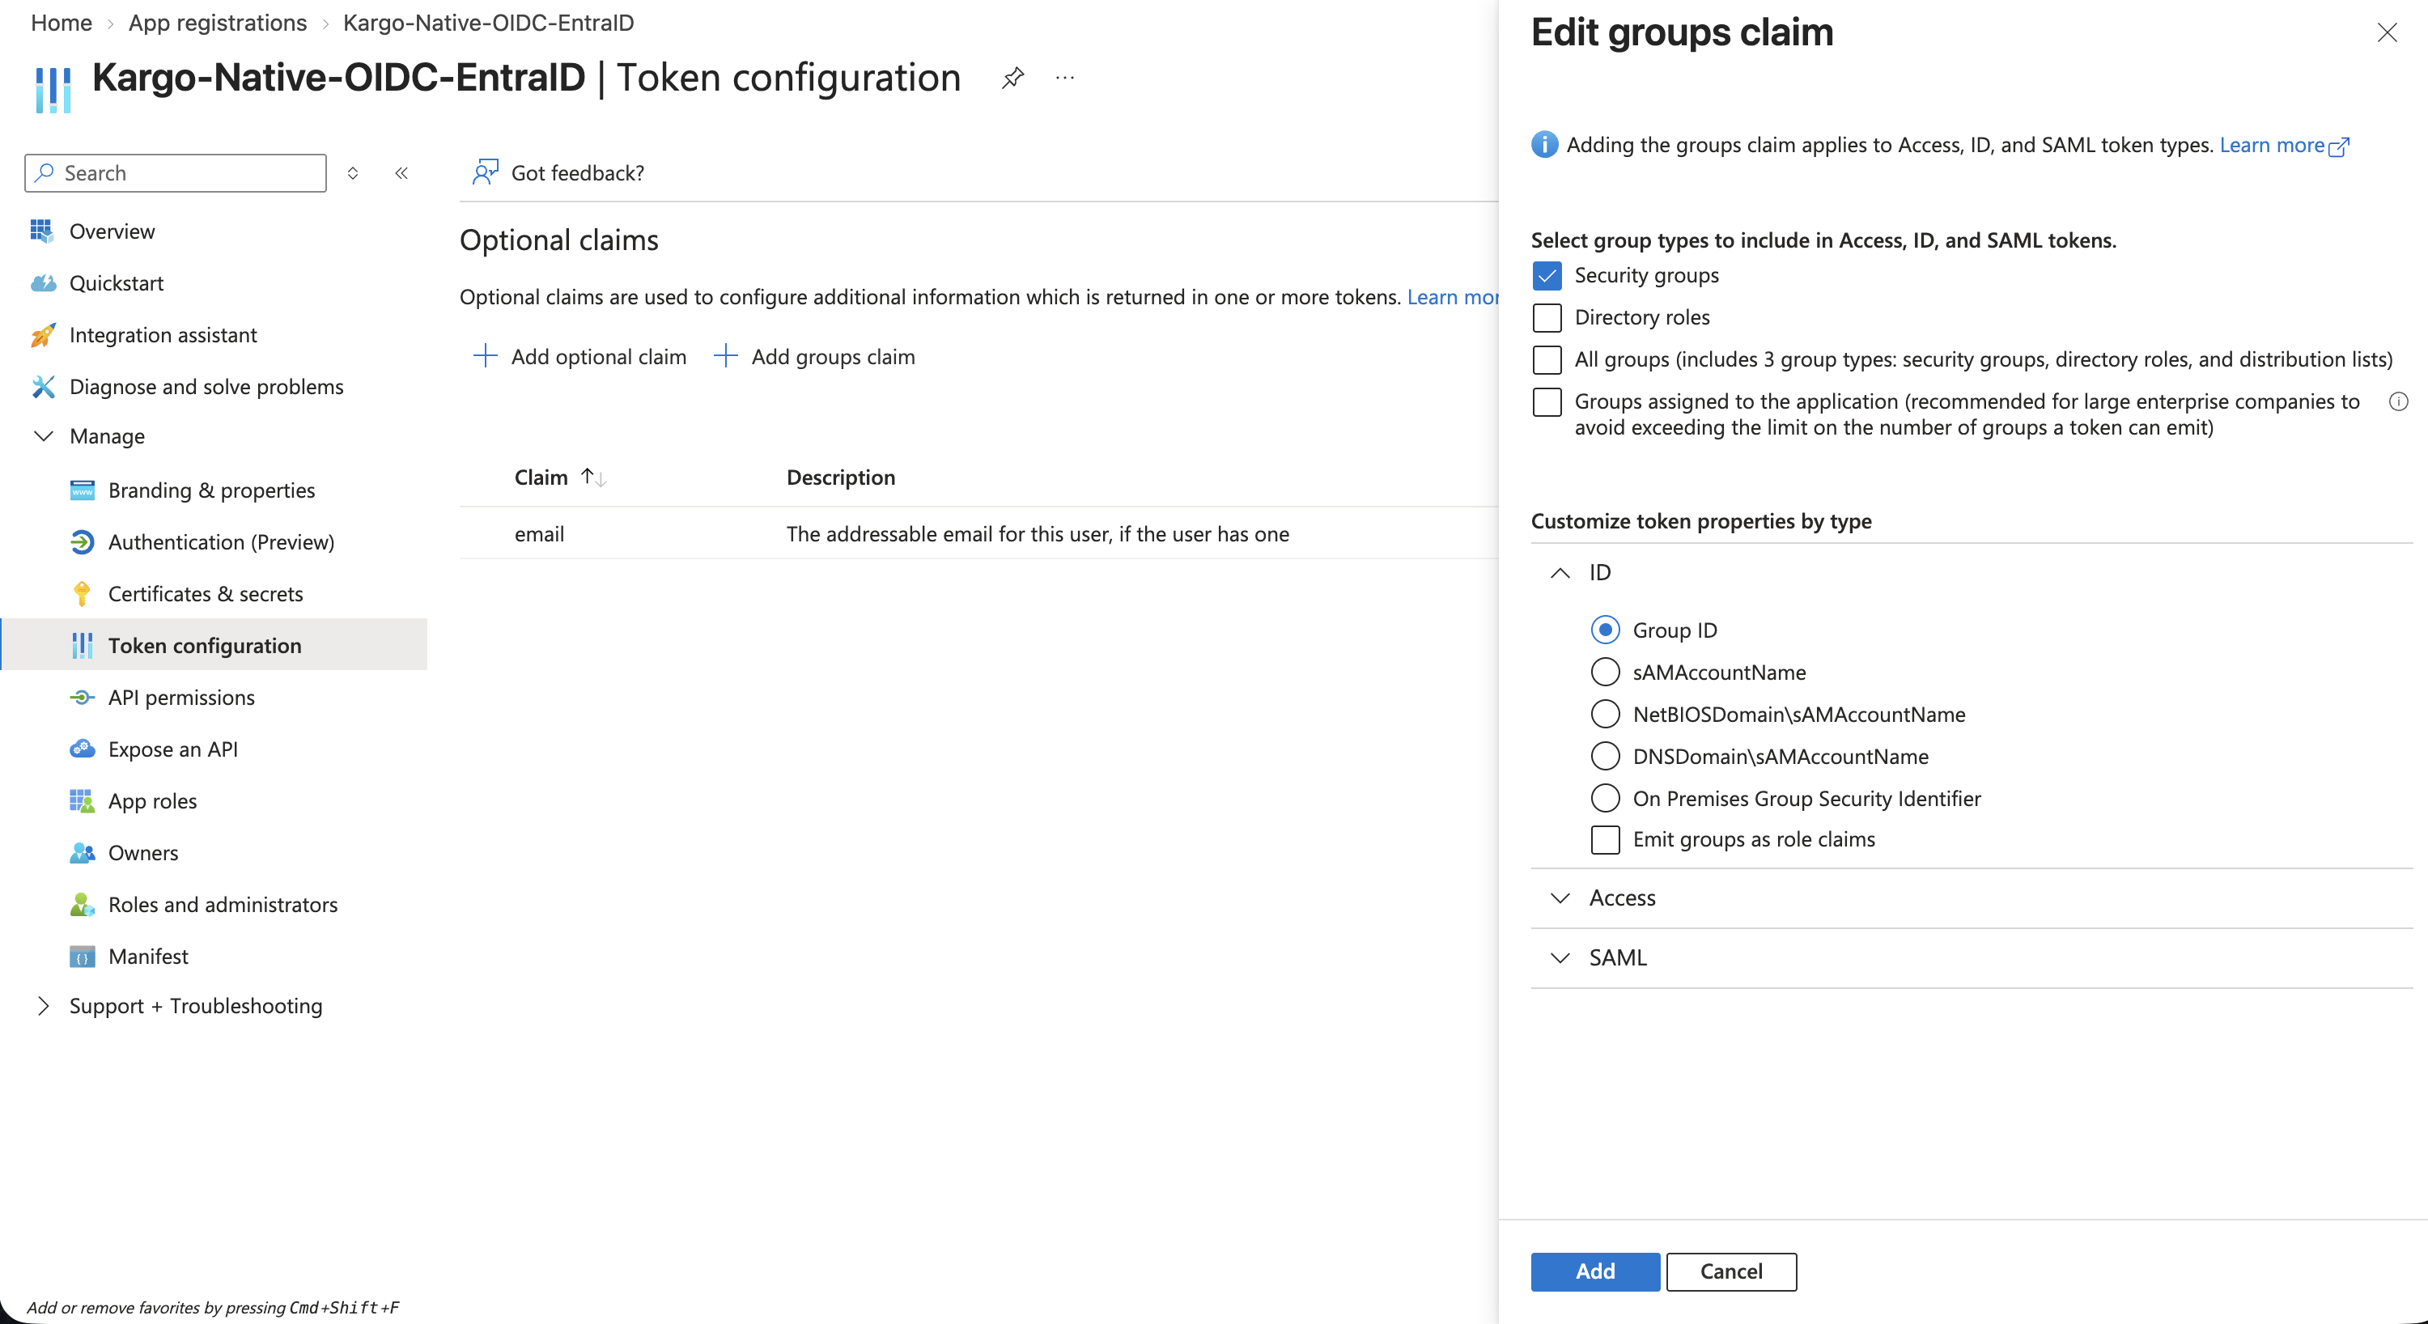Click the Owners people icon
Screen dimensions: 2428x1324
82,853
